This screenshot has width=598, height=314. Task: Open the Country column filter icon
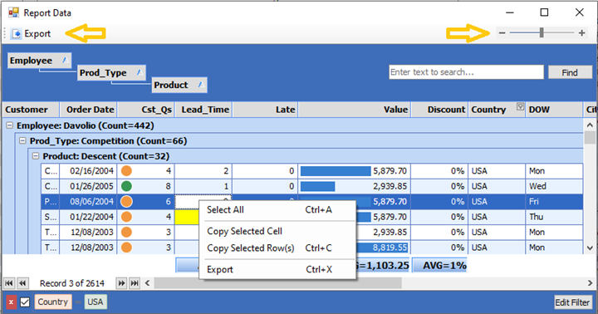520,106
